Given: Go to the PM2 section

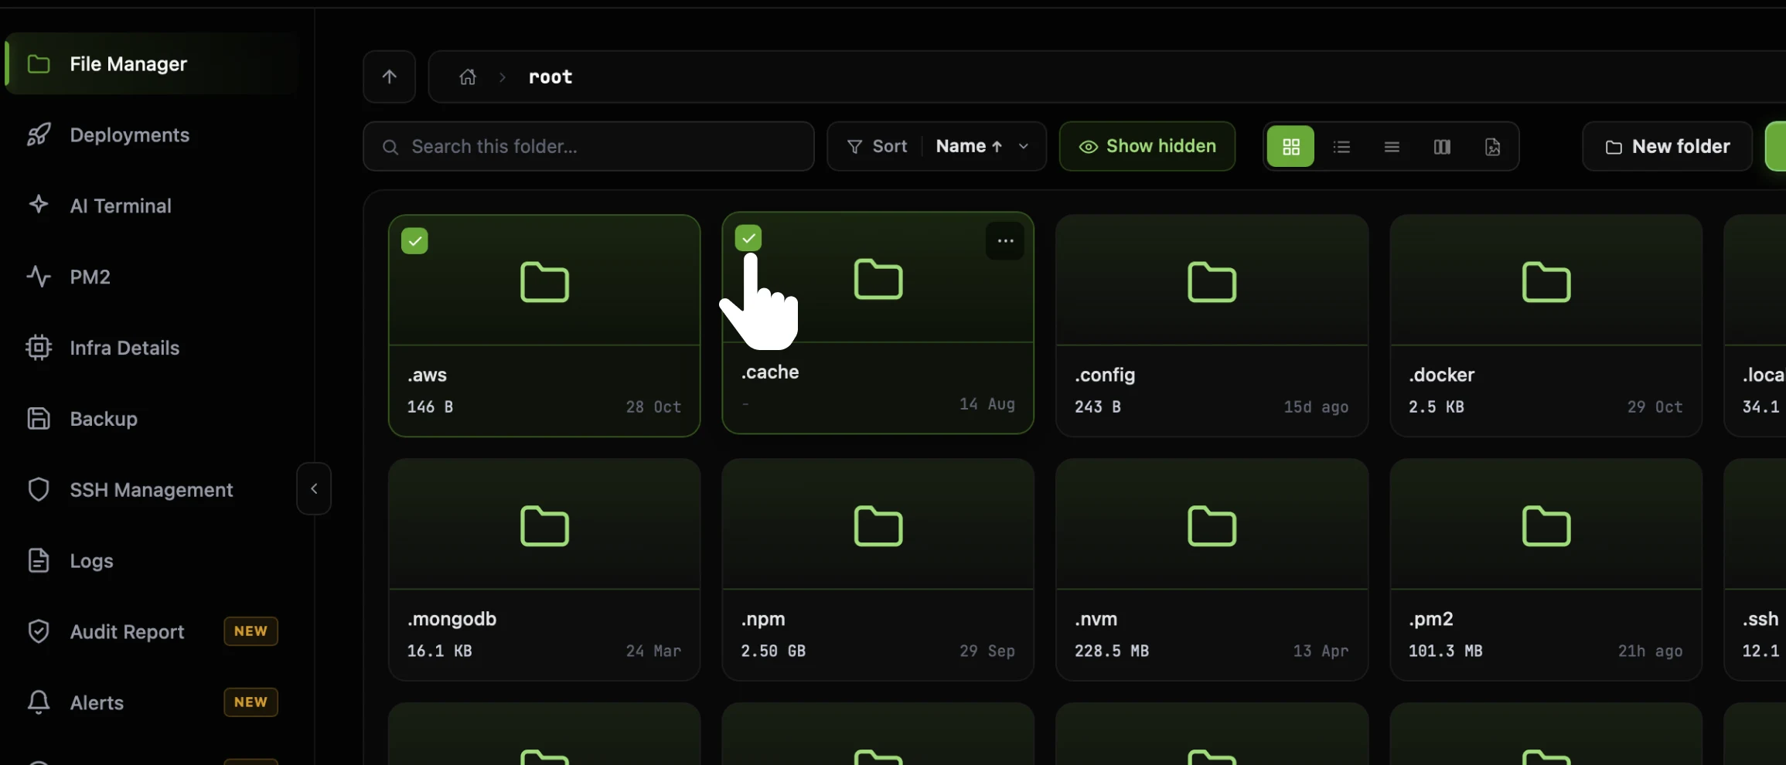Looking at the screenshot, I should (90, 277).
